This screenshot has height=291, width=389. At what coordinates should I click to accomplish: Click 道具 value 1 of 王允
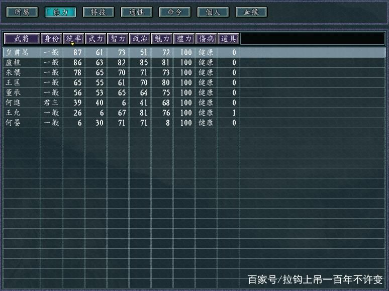click(234, 113)
